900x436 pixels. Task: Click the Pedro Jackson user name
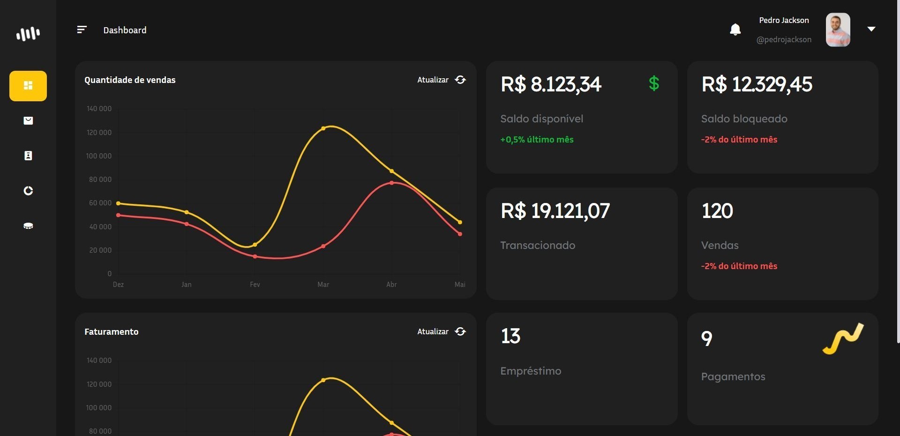point(784,20)
